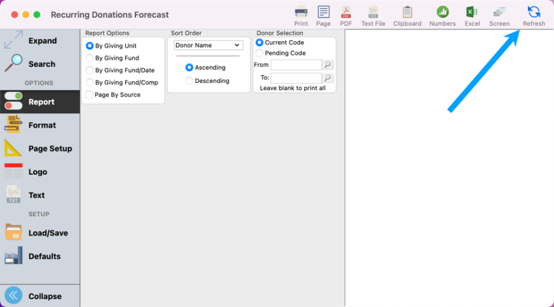Select the Pending Code option
554x307 pixels.
(x=259, y=53)
